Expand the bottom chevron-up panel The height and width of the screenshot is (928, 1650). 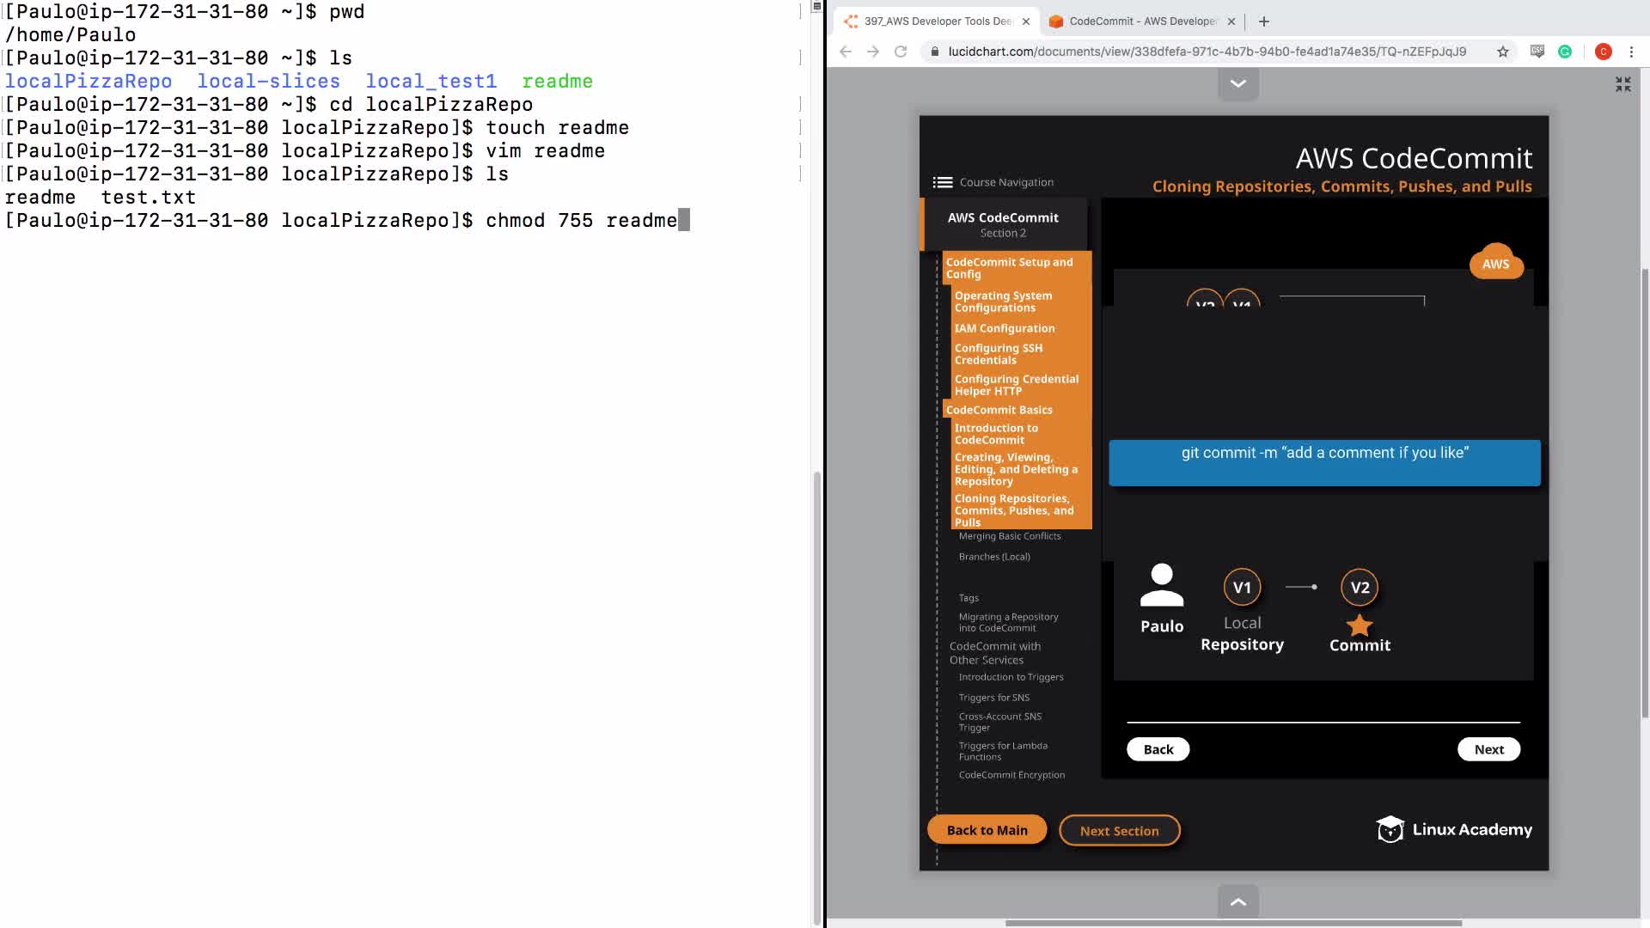pyautogui.click(x=1238, y=901)
